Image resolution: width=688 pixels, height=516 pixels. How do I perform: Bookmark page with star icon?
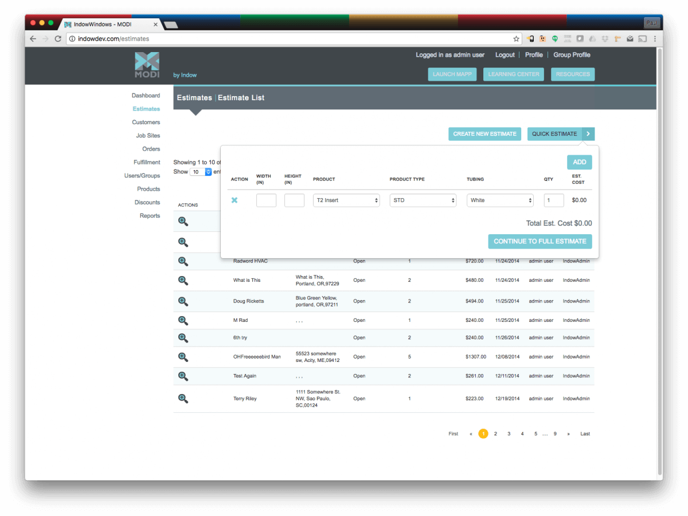[516, 39]
